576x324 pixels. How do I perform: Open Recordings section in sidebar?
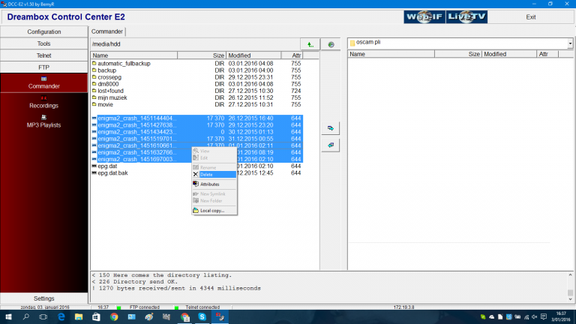pyautogui.click(x=43, y=102)
